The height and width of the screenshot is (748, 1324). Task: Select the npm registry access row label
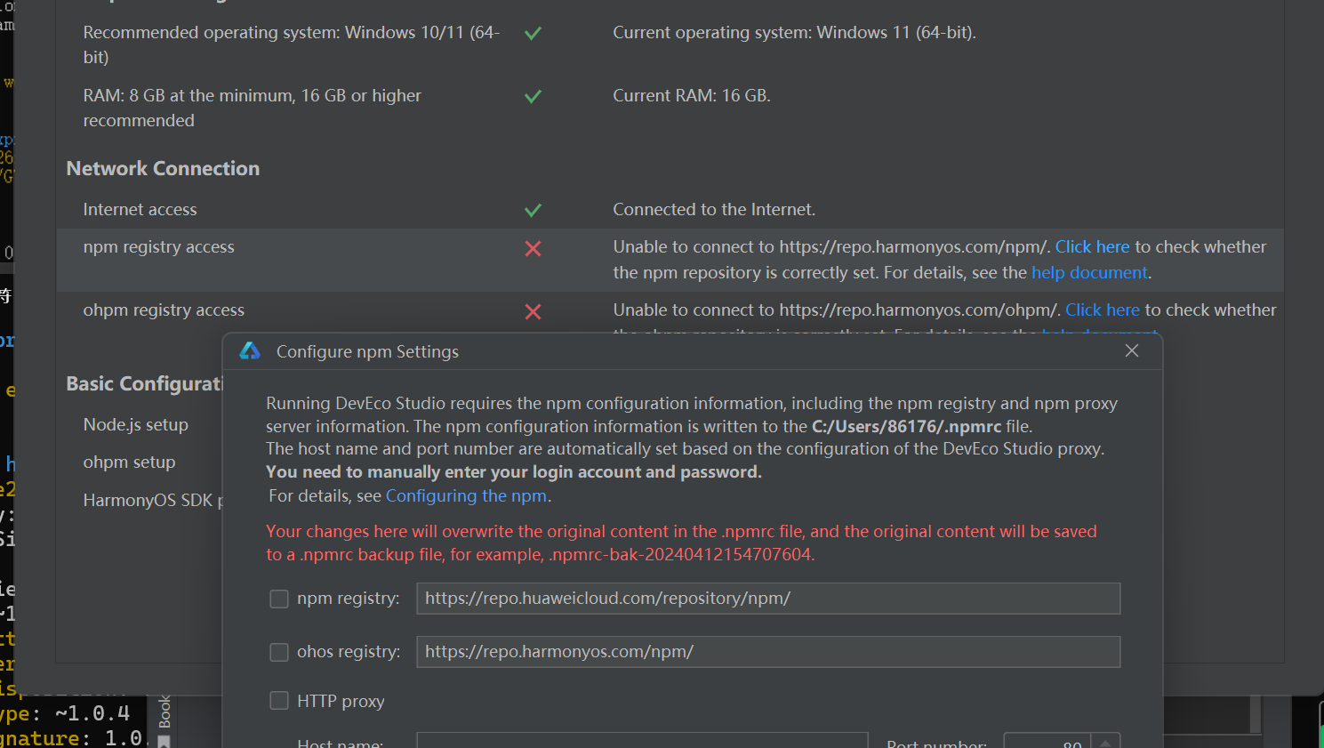pos(159,247)
